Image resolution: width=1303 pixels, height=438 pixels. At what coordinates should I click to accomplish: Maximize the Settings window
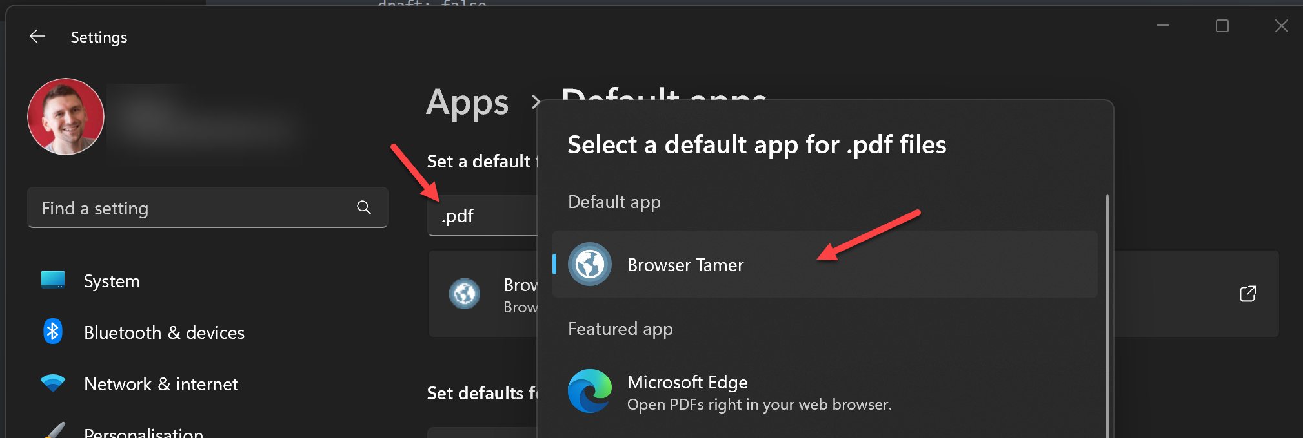(x=1222, y=26)
